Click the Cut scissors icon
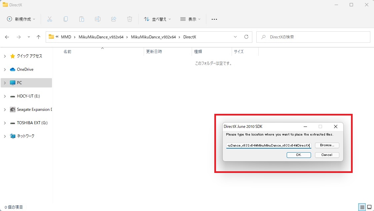The width and height of the screenshot is (374, 211). point(50,19)
